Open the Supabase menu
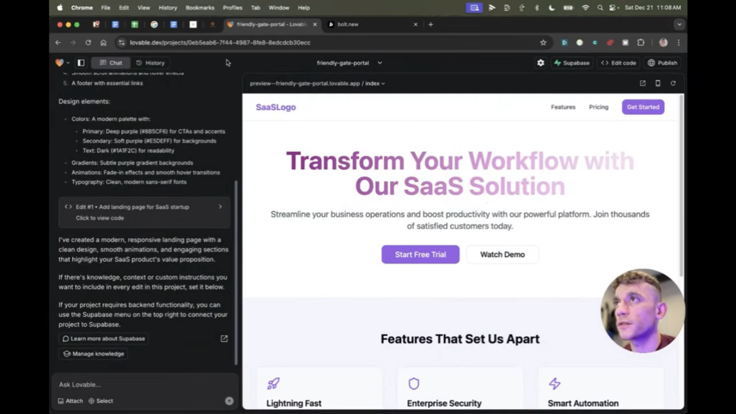Image resolution: width=736 pixels, height=414 pixels. point(571,63)
